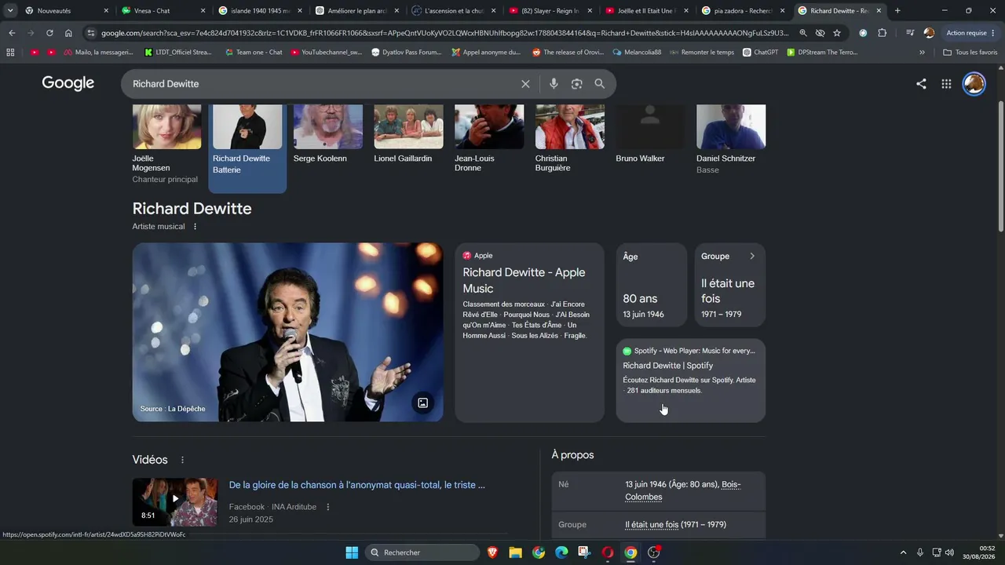This screenshot has height=565, width=1005.
Task: Click the Google search input field
Action: point(322,84)
